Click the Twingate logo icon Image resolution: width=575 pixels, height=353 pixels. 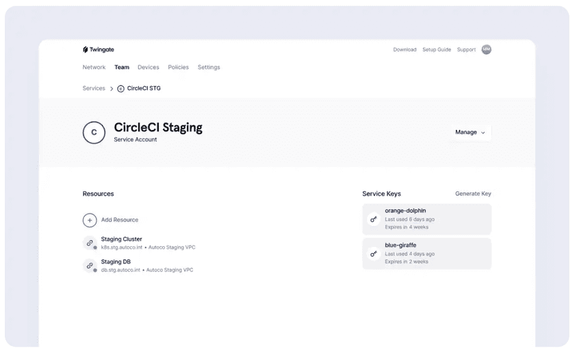(86, 50)
